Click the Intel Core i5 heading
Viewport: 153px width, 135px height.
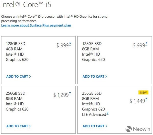coord(26,5)
